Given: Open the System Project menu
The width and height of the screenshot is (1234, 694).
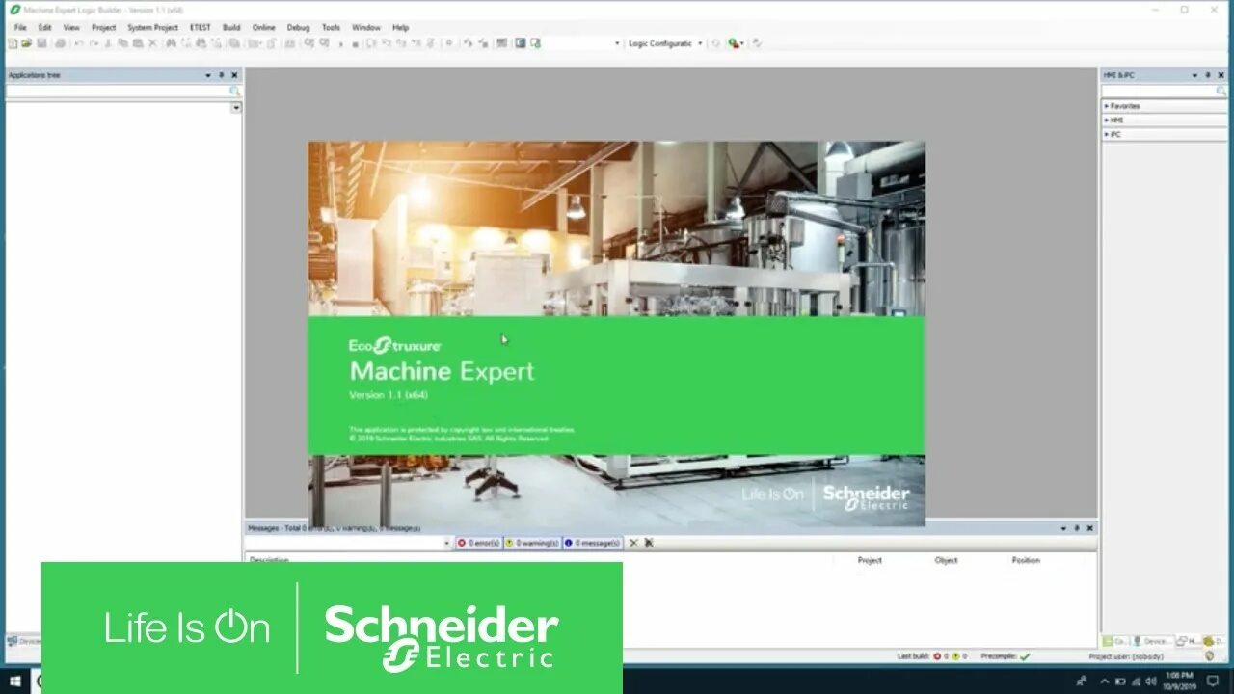Looking at the screenshot, I should 153,27.
